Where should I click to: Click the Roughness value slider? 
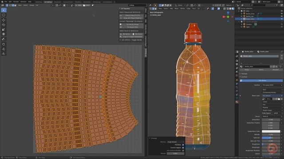click(x=271, y=144)
